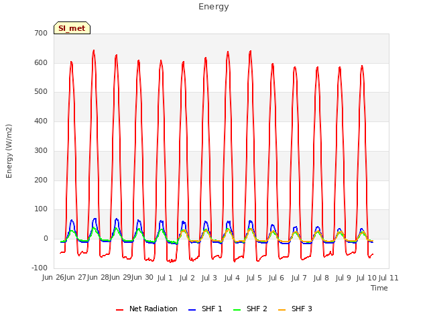429x322 pixels.
Task: Click the blue SHF 1 peak on Jun 28
Action: click(x=117, y=219)
